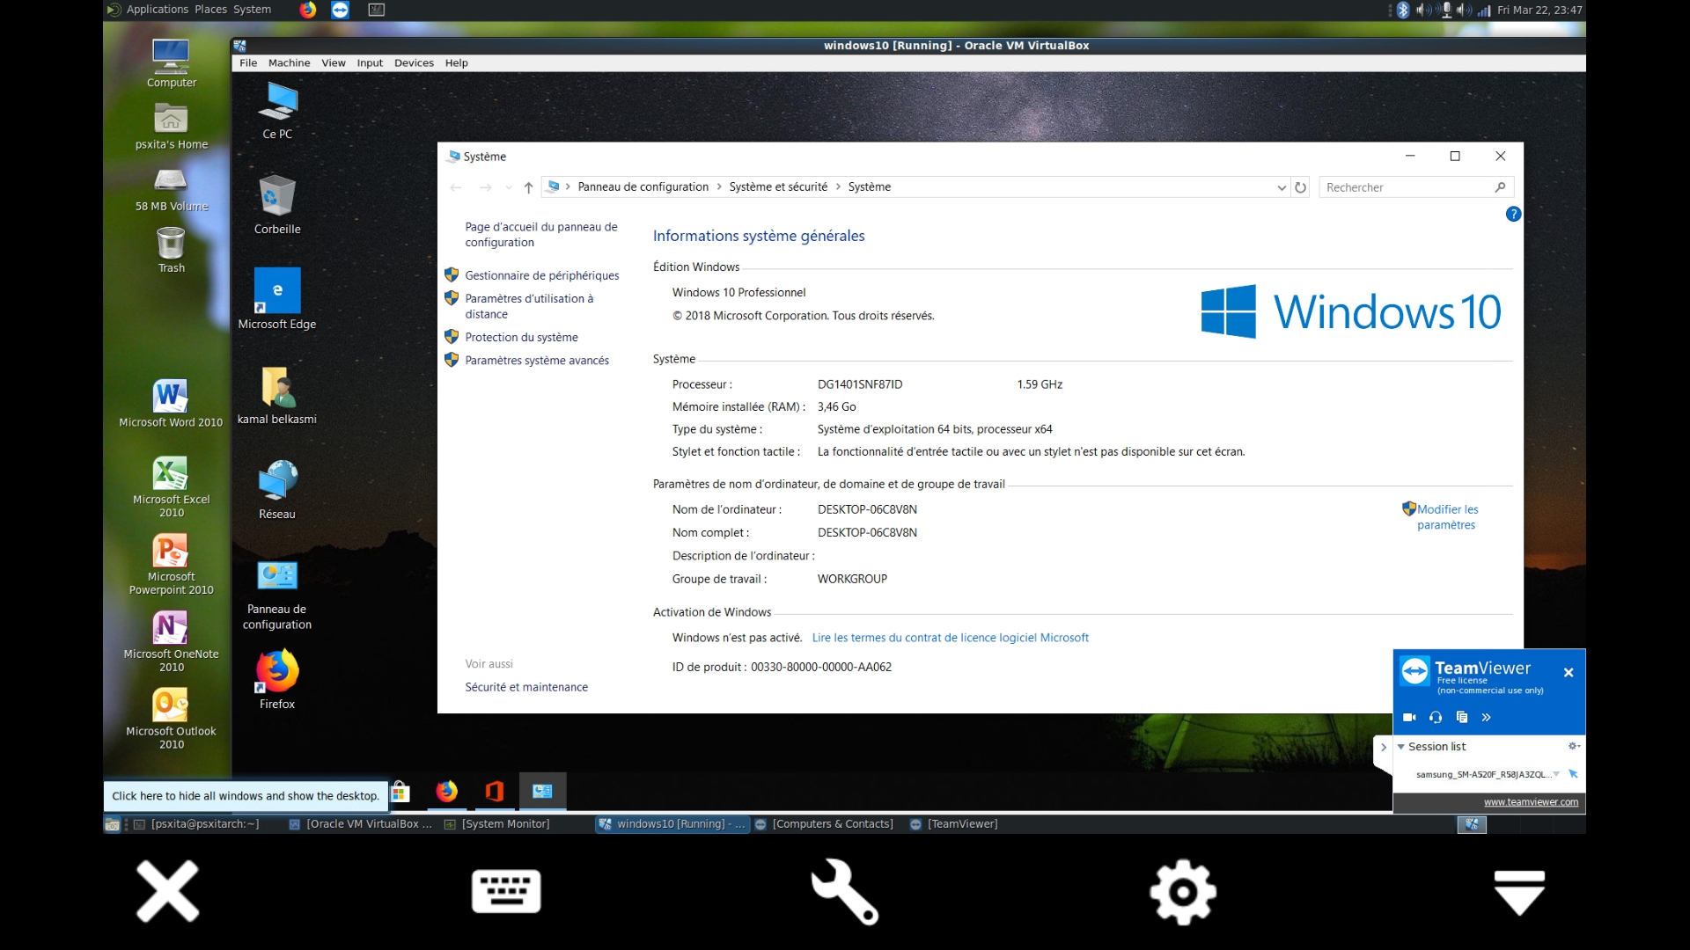The image size is (1690, 950).
Task: Go to Page d'accueil du panneau de configuration
Action: point(541,234)
